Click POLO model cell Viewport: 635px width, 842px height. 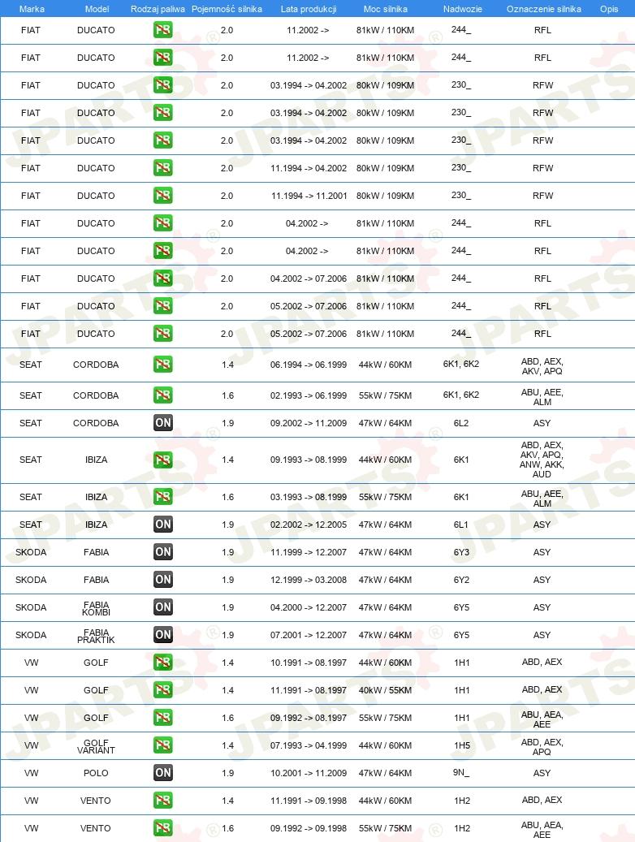(96, 773)
